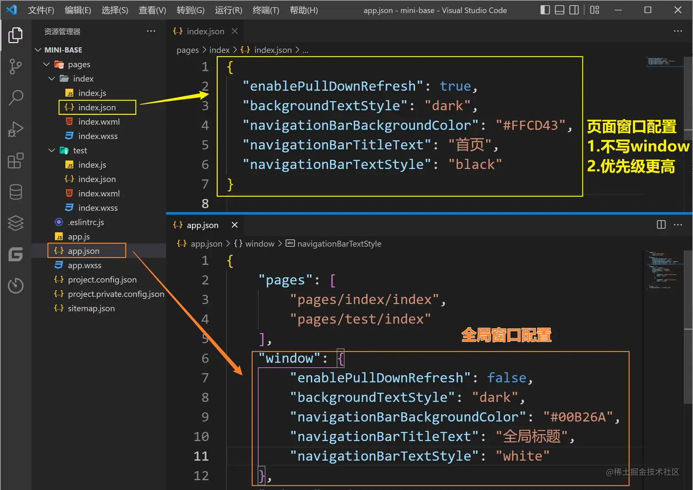The image size is (693, 490).
Task: Click index folder breadcrumb in top editor
Action: pyautogui.click(x=219, y=50)
